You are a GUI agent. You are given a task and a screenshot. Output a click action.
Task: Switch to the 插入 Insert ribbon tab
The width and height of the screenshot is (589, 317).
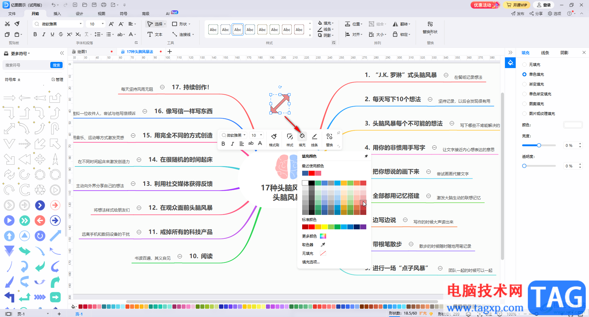(x=57, y=13)
